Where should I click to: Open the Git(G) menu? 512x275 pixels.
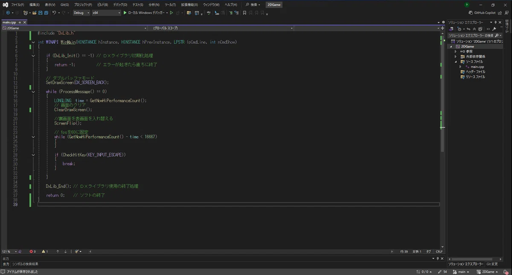click(x=64, y=5)
